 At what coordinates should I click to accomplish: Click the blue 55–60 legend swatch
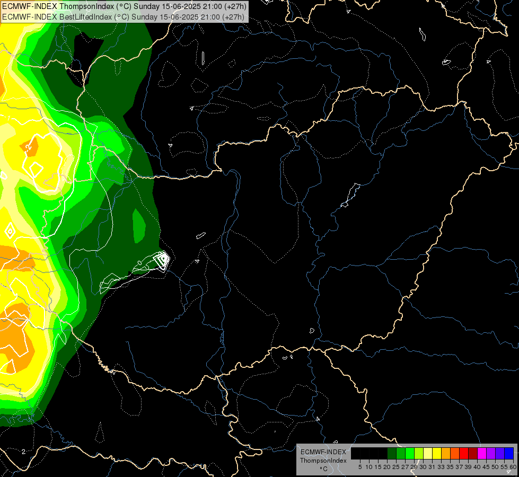(x=509, y=453)
